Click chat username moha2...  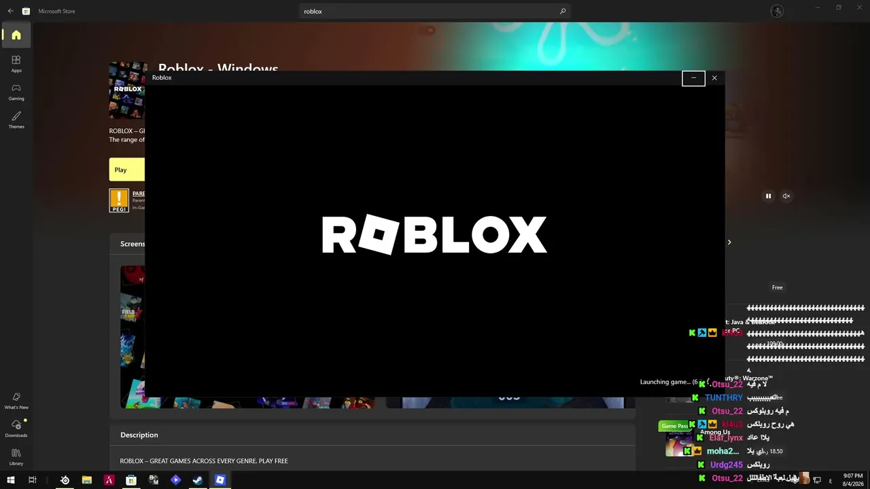723,452
